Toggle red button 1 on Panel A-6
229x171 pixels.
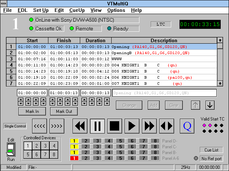(x=74, y=158)
